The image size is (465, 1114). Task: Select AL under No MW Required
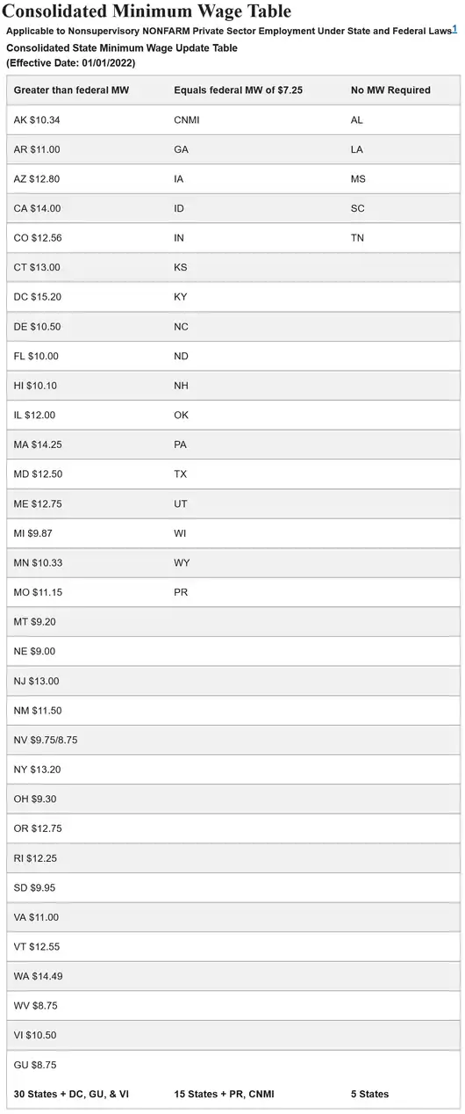(x=356, y=120)
